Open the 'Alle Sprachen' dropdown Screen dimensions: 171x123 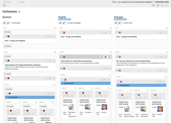pos(9,2)
